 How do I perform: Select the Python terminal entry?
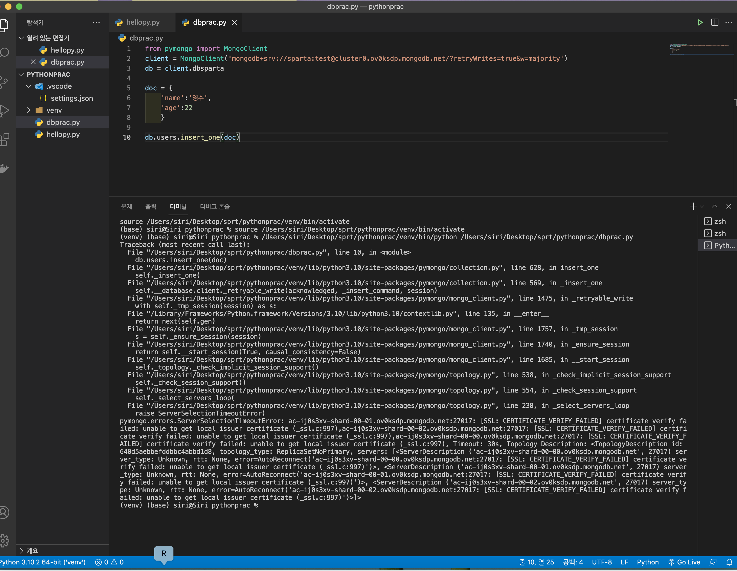717,246
